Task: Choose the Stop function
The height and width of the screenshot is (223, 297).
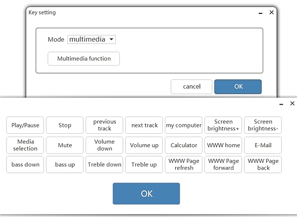Action: [x=65, y=125]
